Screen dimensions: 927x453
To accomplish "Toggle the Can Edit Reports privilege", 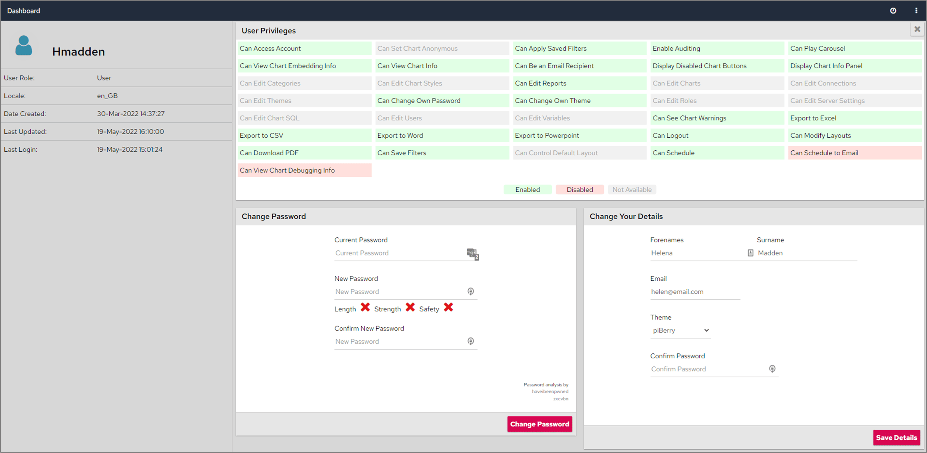I will click(x=580, y=83).
